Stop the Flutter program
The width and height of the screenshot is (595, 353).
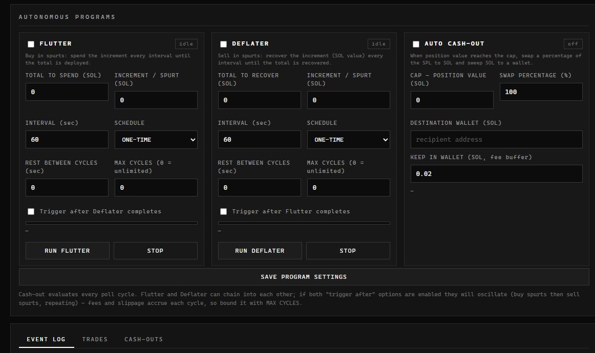pyautogui.click(x=156, y=251)
